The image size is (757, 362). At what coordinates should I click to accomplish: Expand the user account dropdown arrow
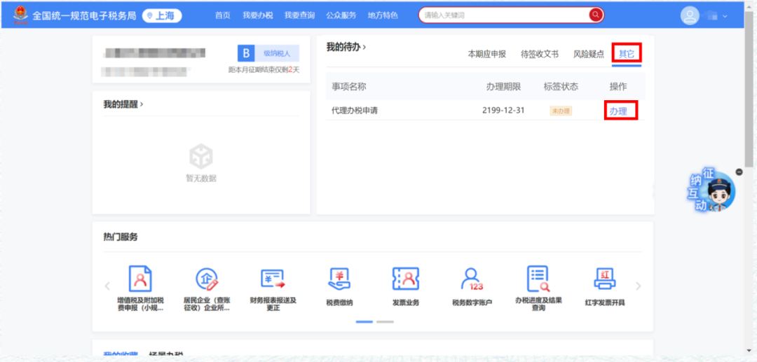point(725,16)
